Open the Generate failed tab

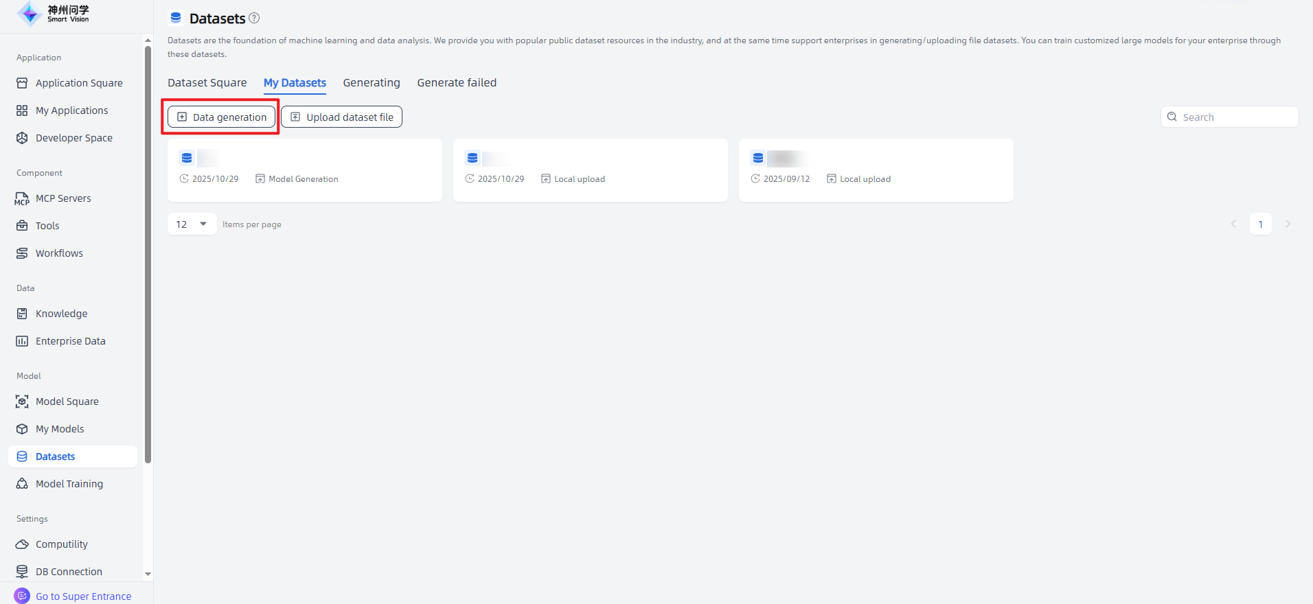(x=457, y=83)
